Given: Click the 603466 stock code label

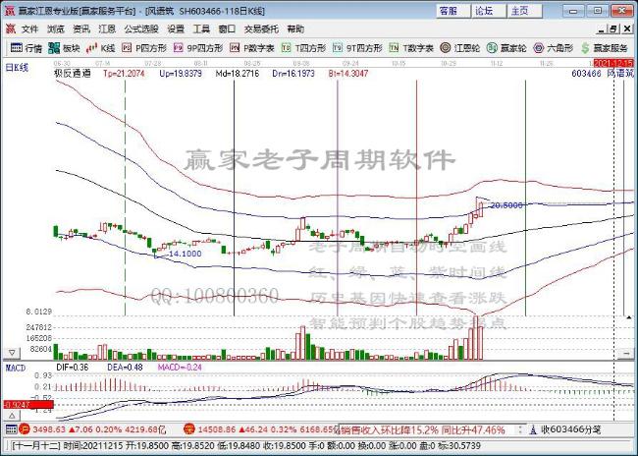Looking at the screenshot, I should pyautogui.click(x=586, y=74).
